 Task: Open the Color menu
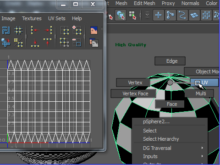point(211,3)
